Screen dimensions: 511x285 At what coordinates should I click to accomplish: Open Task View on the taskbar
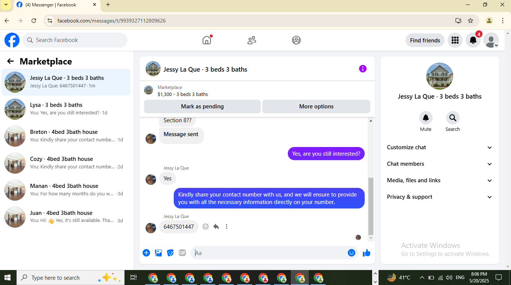click(133, 277)
